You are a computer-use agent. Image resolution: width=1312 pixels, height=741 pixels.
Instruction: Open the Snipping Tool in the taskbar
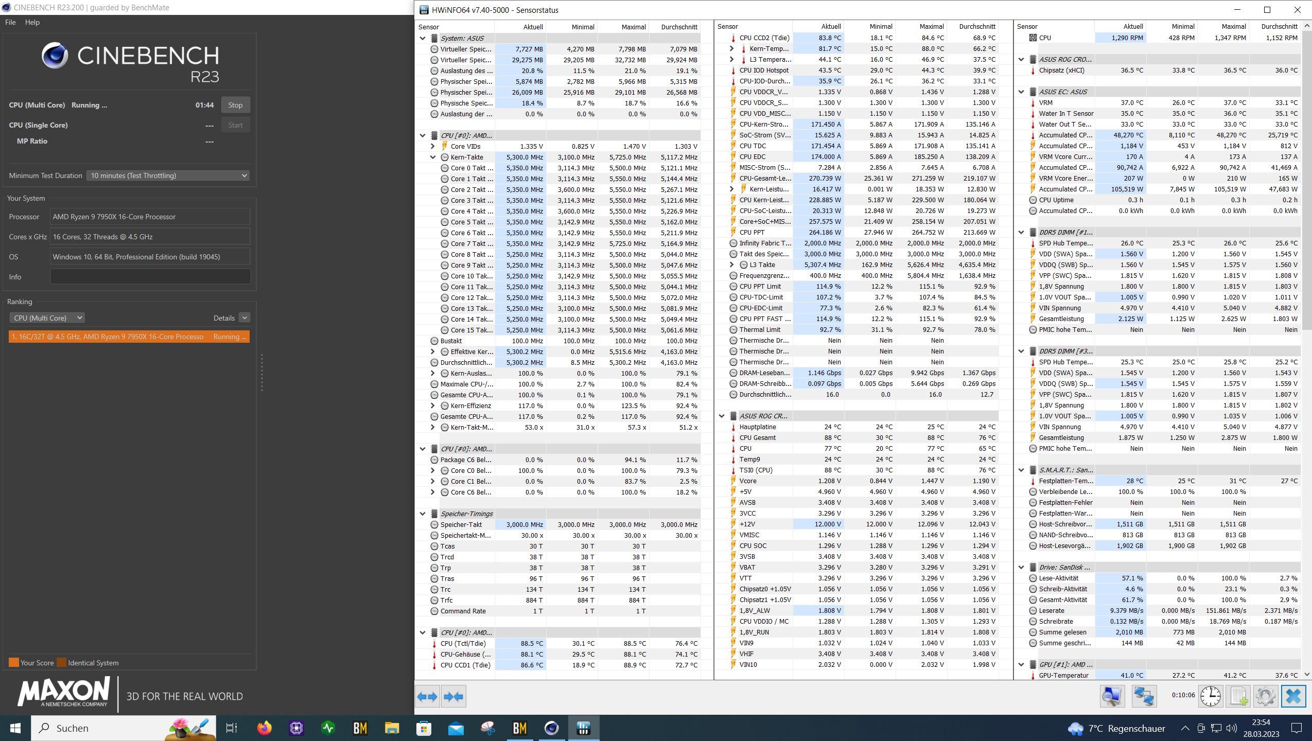[487, 728]
